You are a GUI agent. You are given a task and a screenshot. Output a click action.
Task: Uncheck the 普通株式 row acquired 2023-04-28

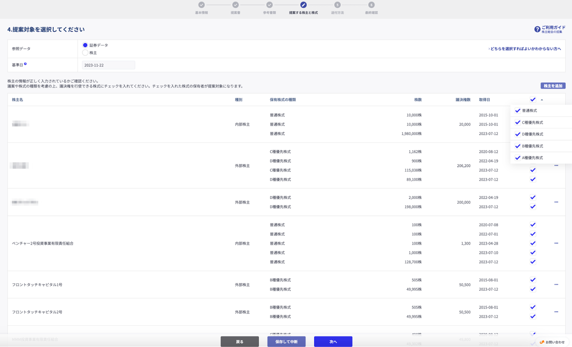pyautogui.click(x=533, y=243)
